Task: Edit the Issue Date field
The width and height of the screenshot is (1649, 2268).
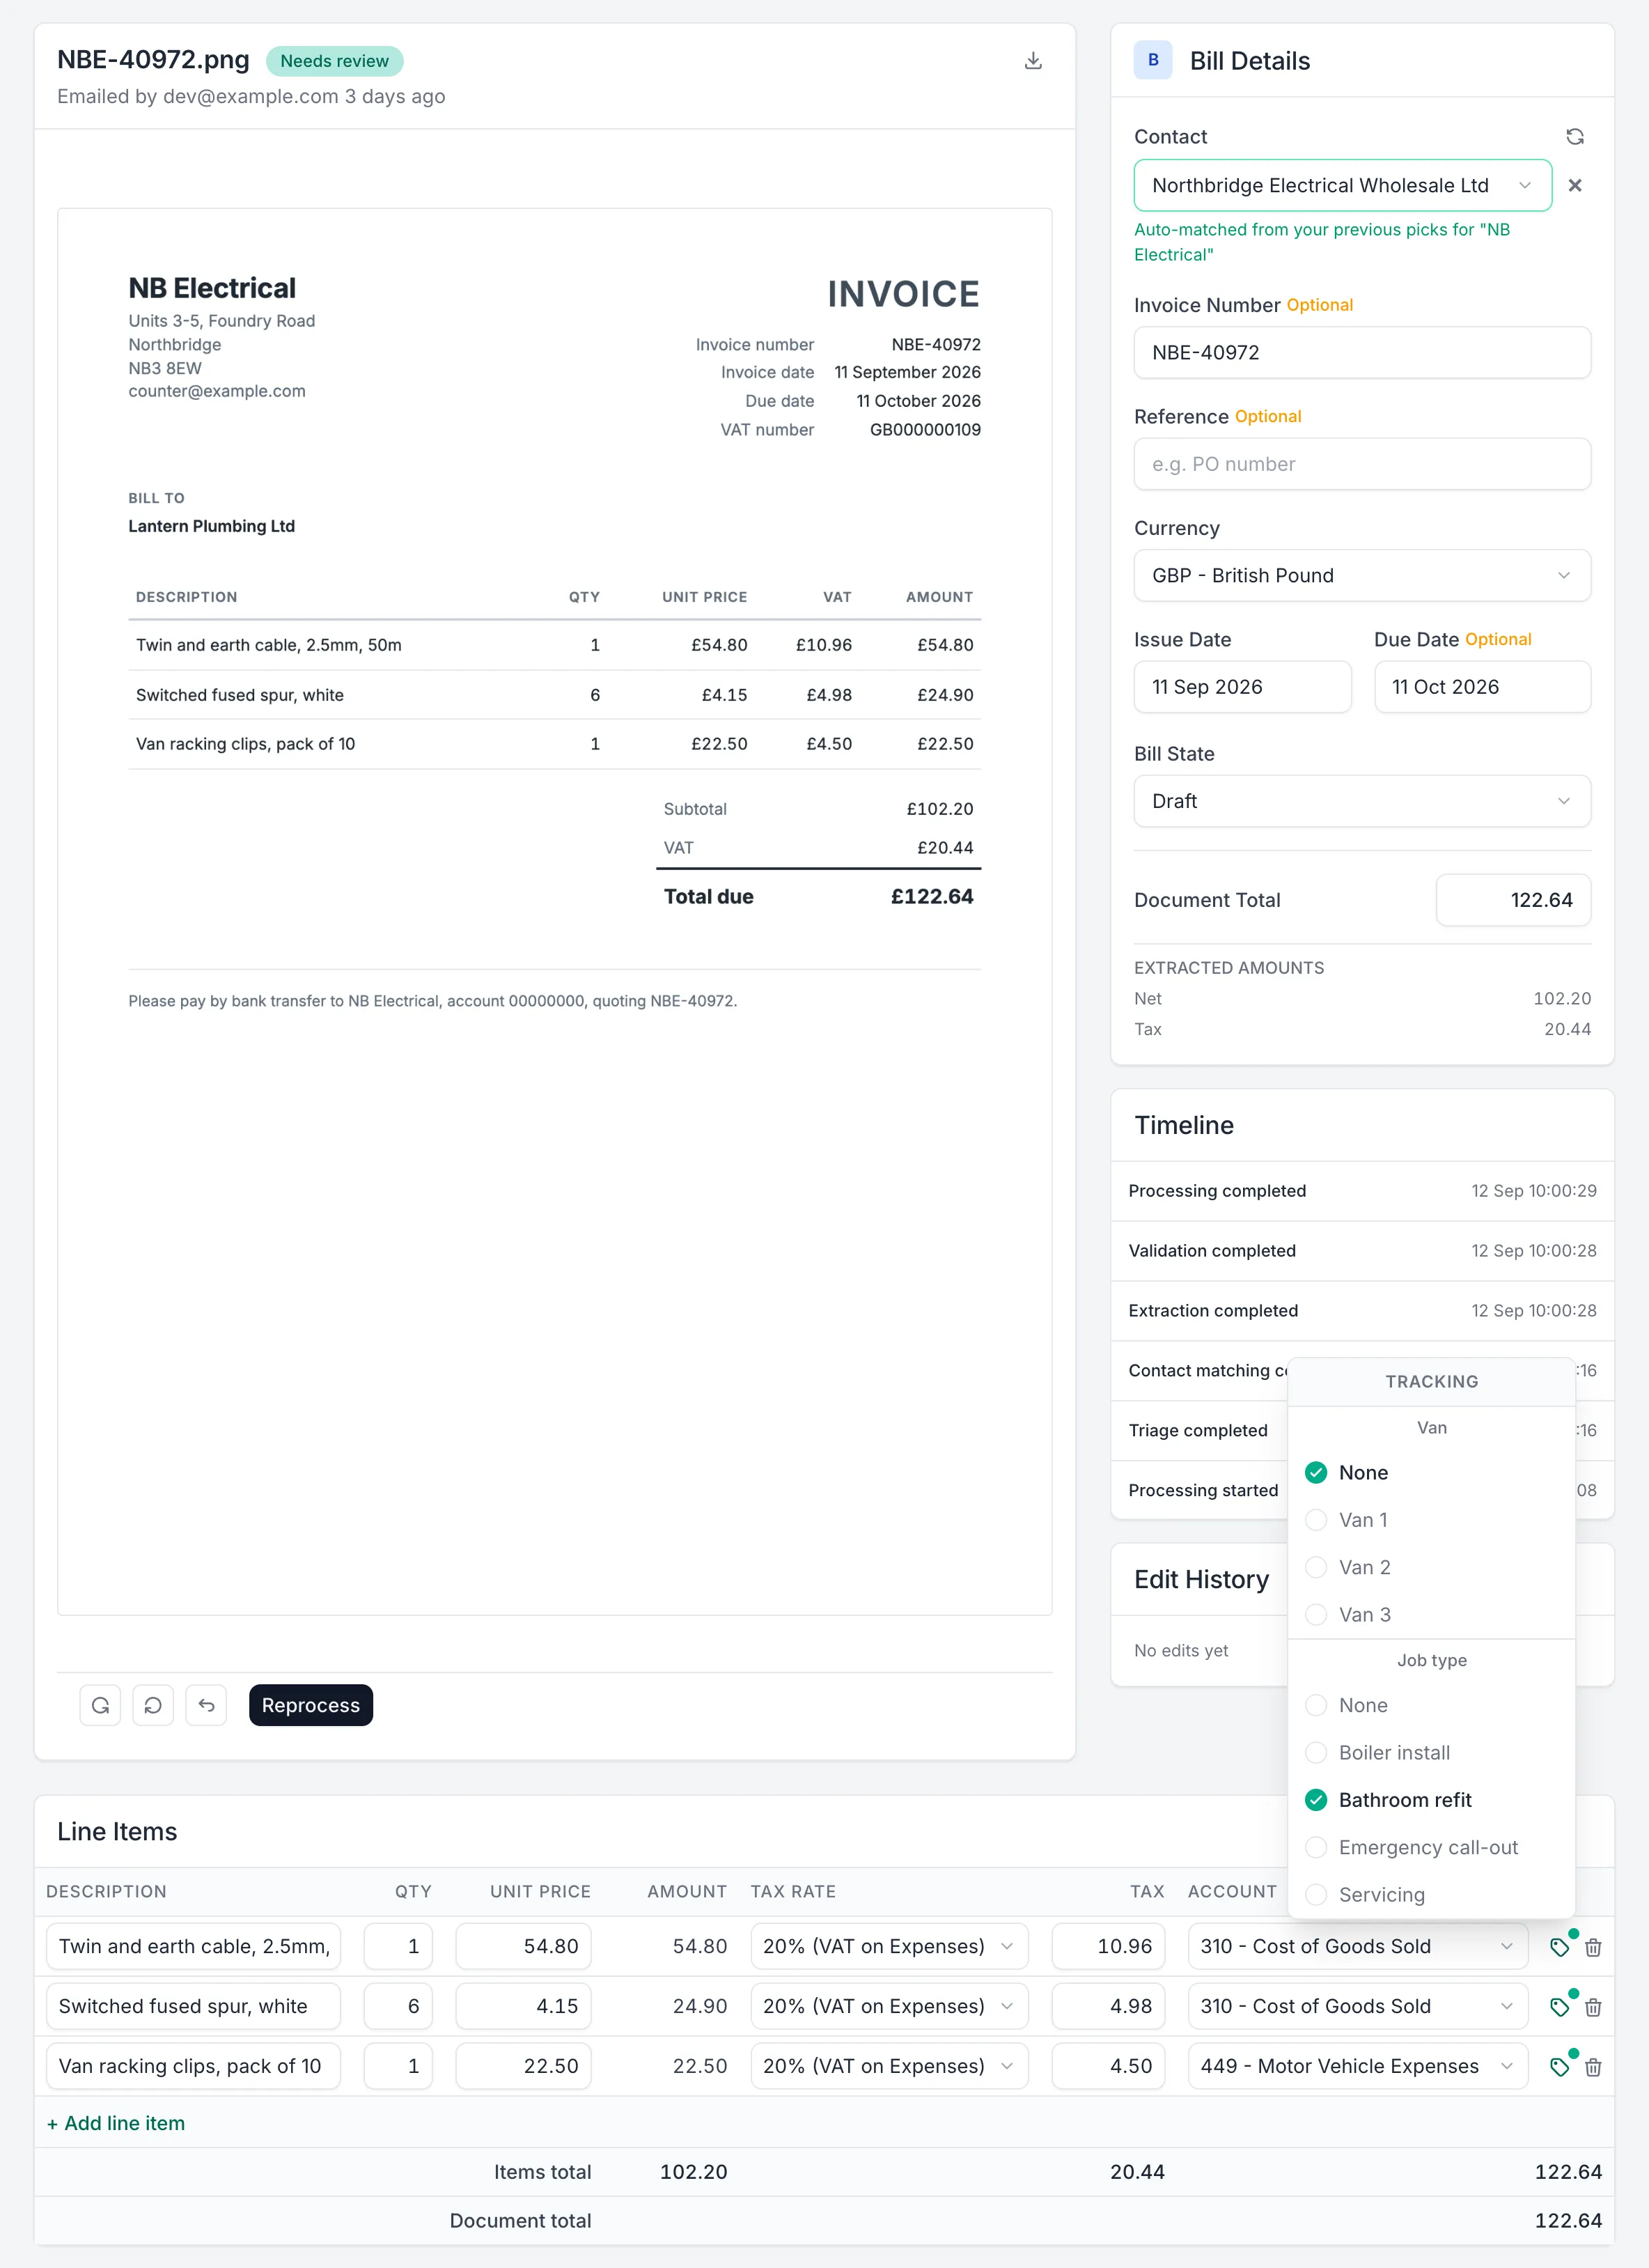Action: click(x=1242, y=687)
